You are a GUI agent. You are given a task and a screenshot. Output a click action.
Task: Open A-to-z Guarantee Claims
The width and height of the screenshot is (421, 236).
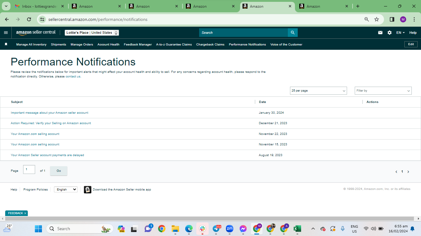(x=174, y=45)
